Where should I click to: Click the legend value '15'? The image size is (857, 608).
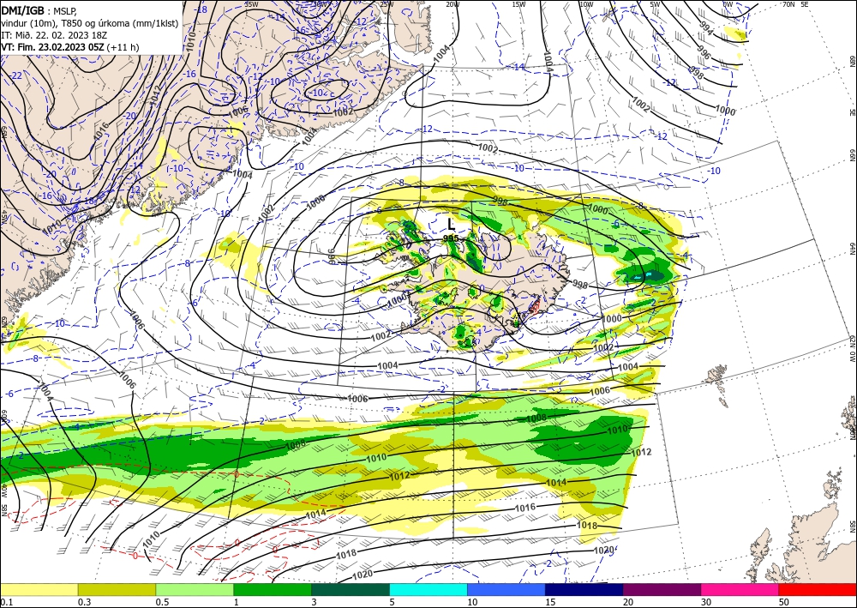(550, 602)
